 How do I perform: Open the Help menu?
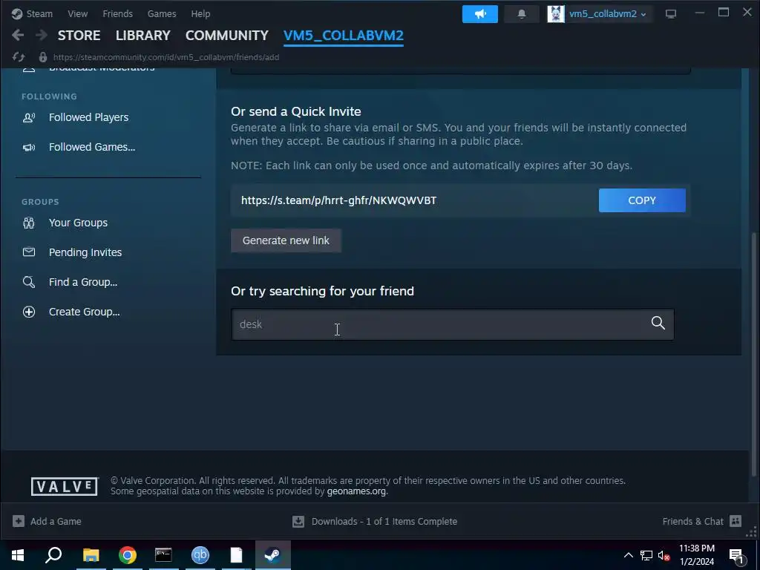pyautogui.click(x=200, y=13)
